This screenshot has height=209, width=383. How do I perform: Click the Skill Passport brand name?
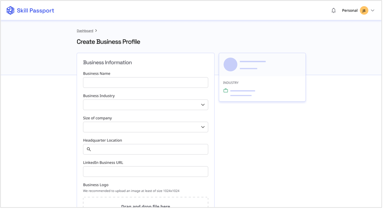tap(35, 11)
